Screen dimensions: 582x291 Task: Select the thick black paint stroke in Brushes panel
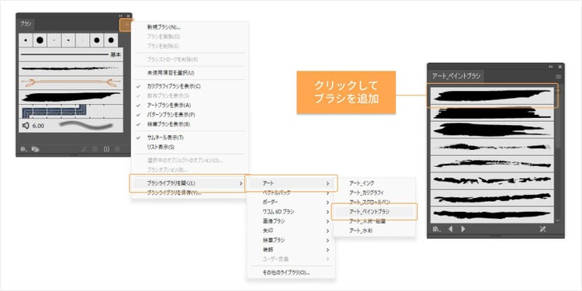pyautogui.click(x=71, y=97)
